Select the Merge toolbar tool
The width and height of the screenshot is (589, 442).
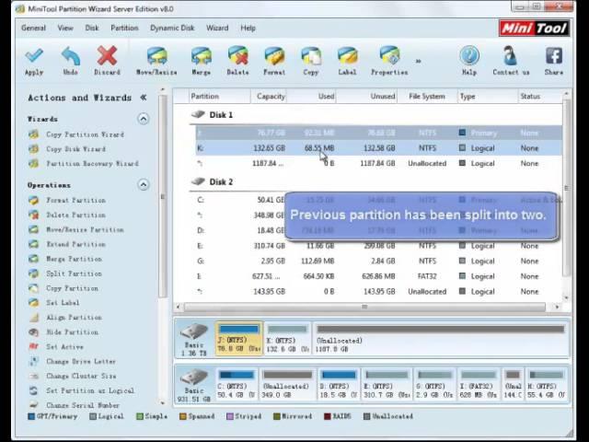(x=201, y=62)
